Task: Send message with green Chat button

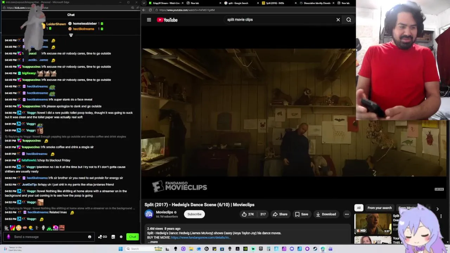Action: [133, 237]
